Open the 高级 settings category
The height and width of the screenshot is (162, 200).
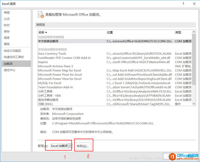point(16,44)
